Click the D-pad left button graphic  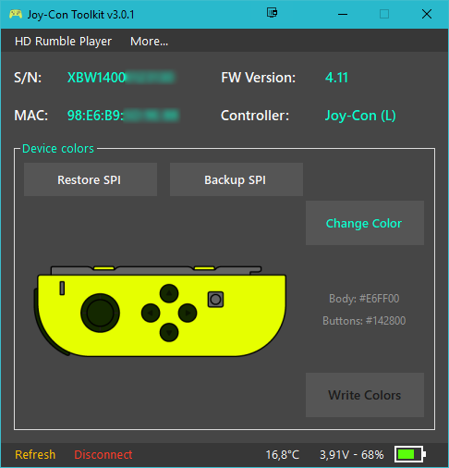pos(151,313)
